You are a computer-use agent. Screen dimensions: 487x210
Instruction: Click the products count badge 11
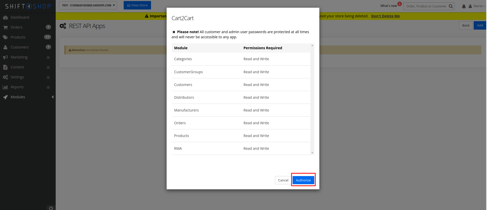click(x=48, y=37)
